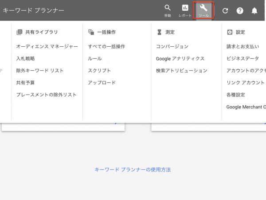Open the notifications bell icon
This screenshot has height=200, width=266.
tap(254, 11)
